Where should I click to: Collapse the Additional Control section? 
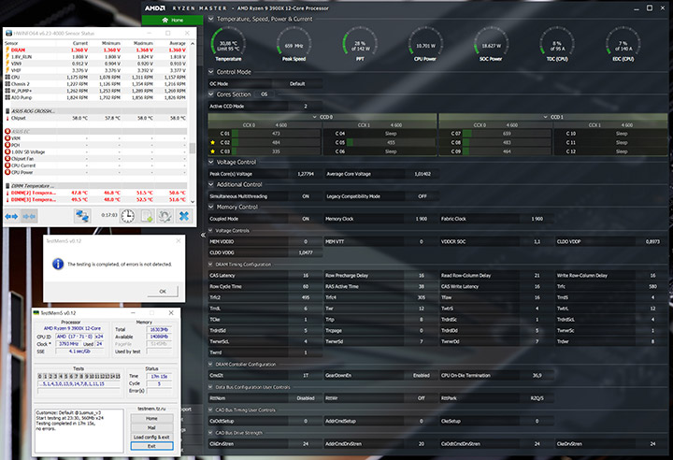210,184
